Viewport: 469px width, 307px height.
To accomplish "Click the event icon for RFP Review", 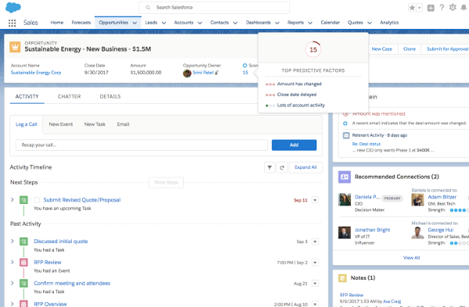I will pyautogui.click(x=23, y=262).
